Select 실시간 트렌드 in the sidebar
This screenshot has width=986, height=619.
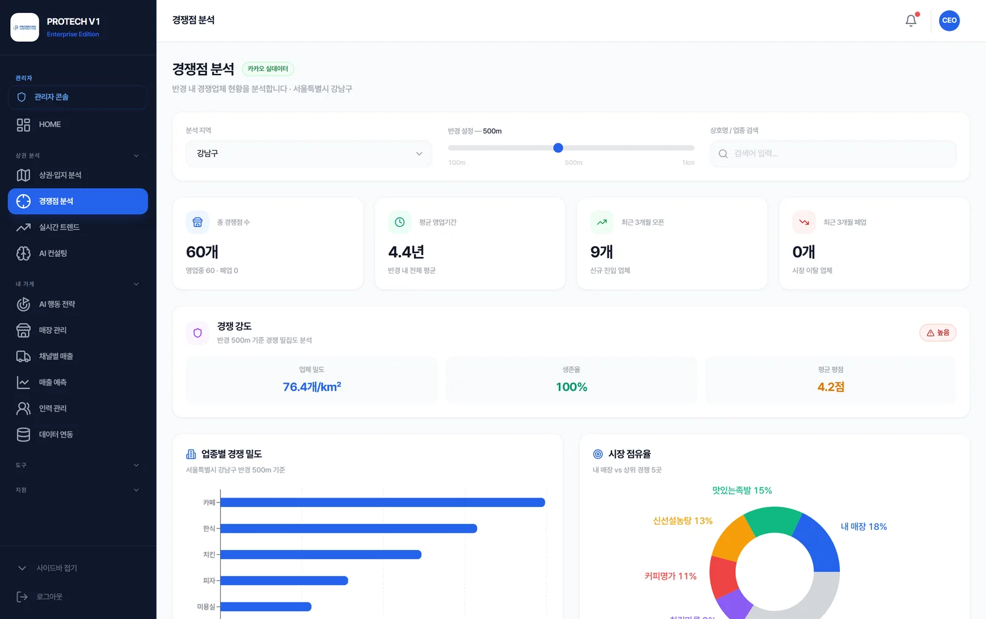click(x=78, y=227)
